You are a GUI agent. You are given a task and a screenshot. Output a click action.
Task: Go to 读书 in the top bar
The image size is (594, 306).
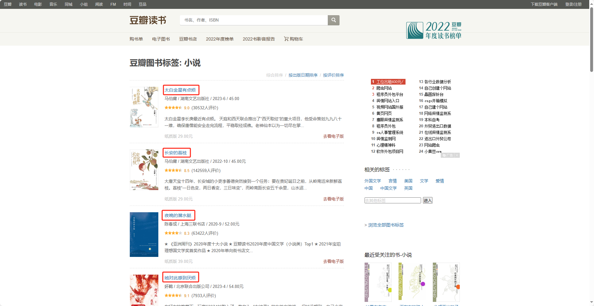(x=23, y=4)
